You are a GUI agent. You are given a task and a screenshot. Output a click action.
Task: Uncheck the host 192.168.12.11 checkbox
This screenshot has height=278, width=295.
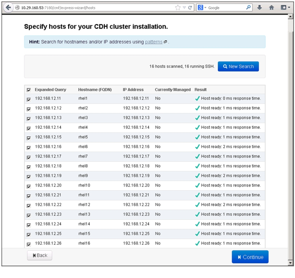[x=29, y=99]
